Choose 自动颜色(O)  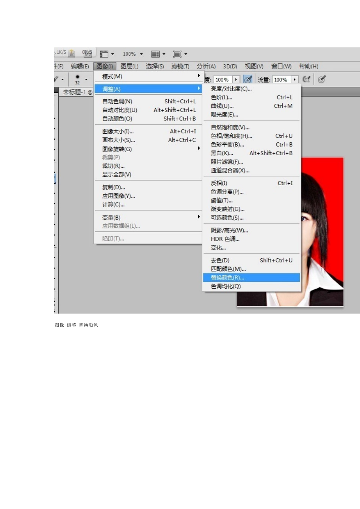tap(148, 119)
